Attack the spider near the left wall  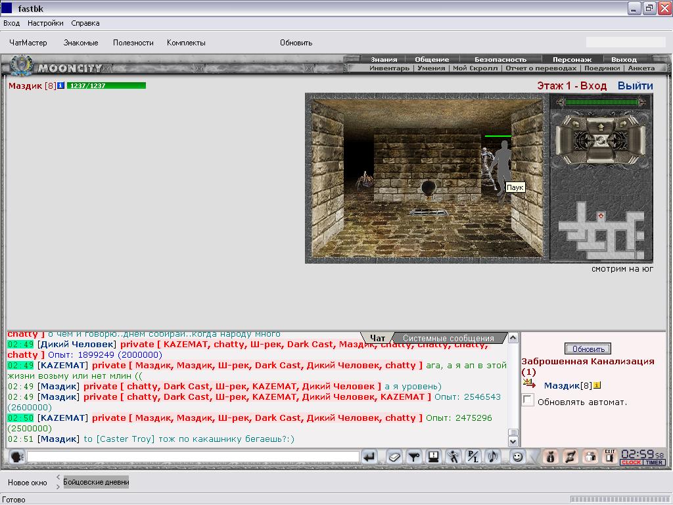coord(364,180)
